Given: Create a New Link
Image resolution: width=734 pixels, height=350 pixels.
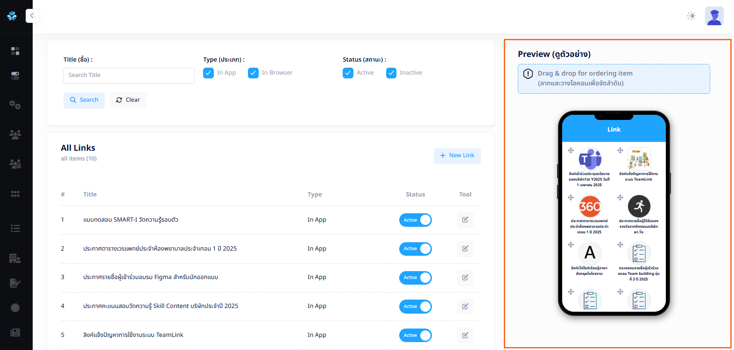Looking at the screenshot, I should point(457,155).
